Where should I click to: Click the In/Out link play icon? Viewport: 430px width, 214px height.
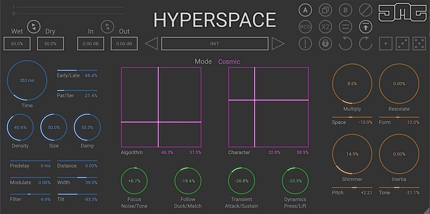(x=107, y=26)
